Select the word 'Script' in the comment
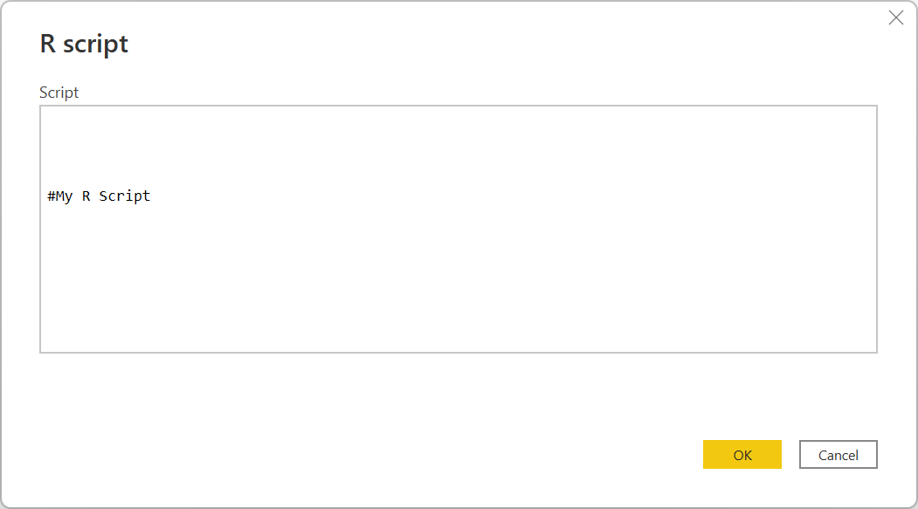 click(131, 196)
